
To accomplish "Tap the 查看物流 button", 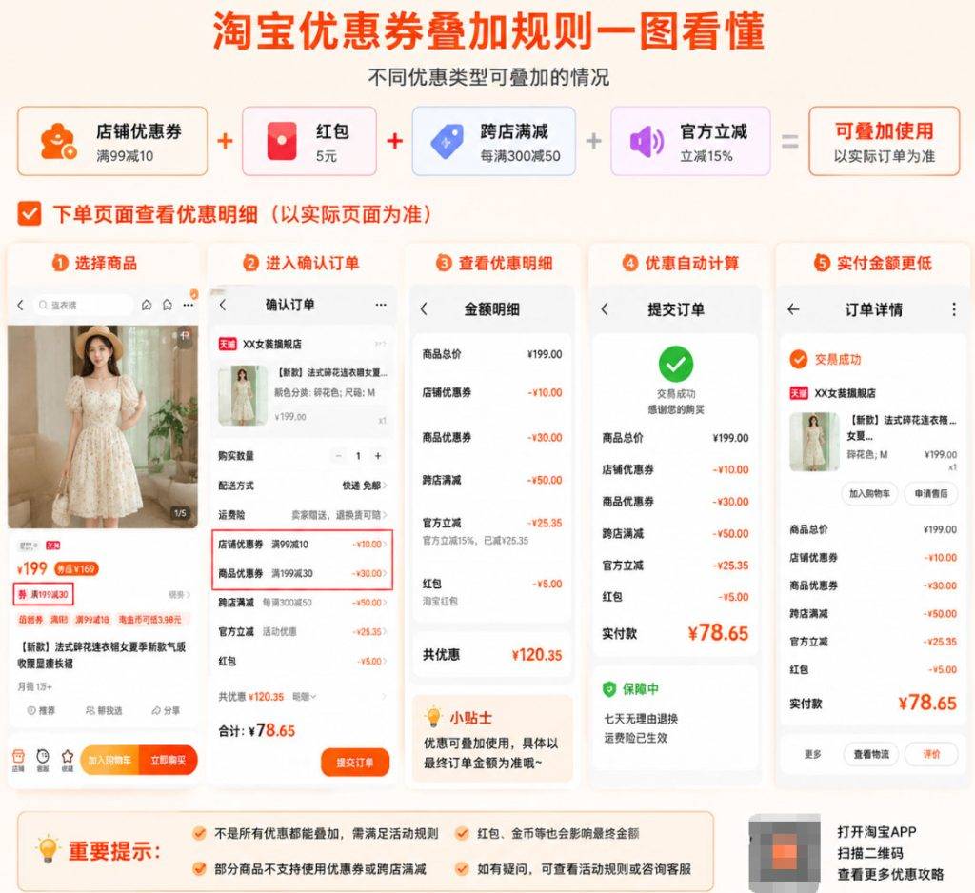I will 870,754.
